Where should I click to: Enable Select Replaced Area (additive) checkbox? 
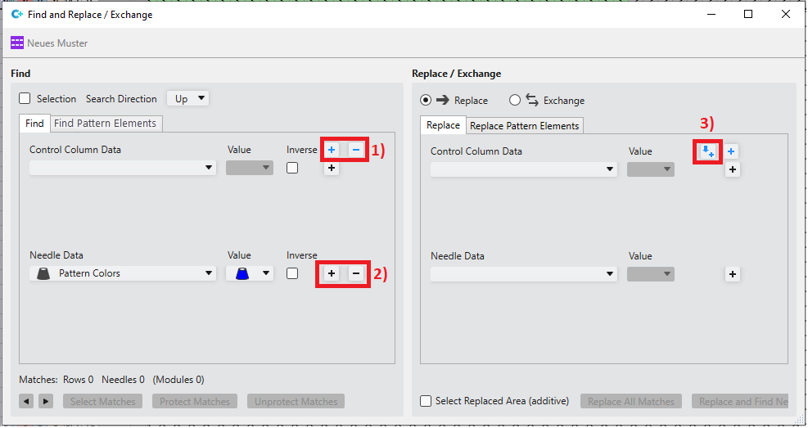coord(426,401)
